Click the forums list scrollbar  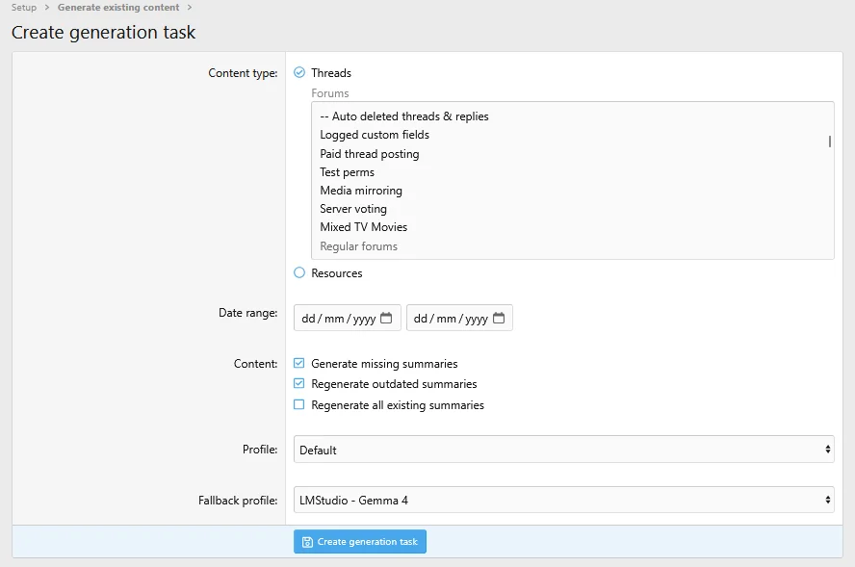pyautogui.click(x=829, y=142)
